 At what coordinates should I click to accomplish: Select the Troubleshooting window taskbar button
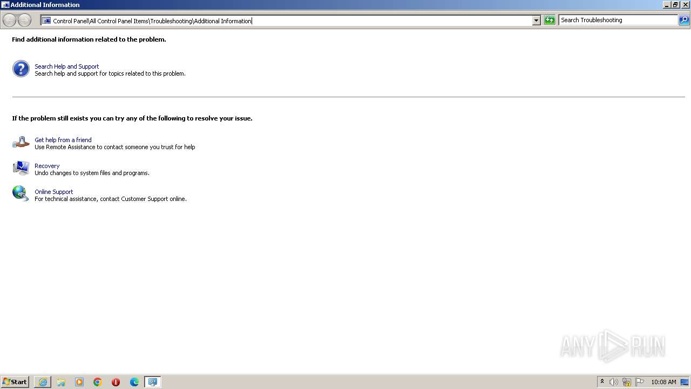[153, 382]
